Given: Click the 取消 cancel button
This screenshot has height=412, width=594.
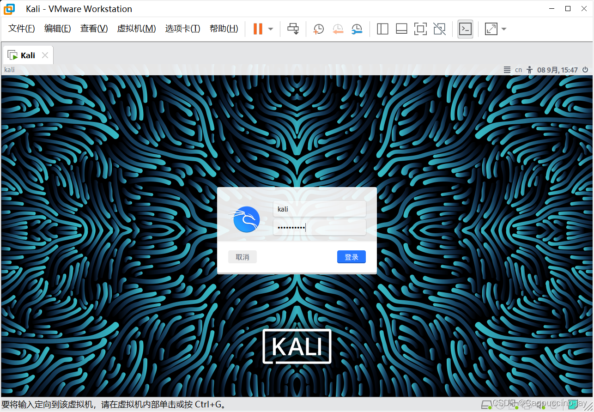Looking at the screenshot, I should point(242,257).
